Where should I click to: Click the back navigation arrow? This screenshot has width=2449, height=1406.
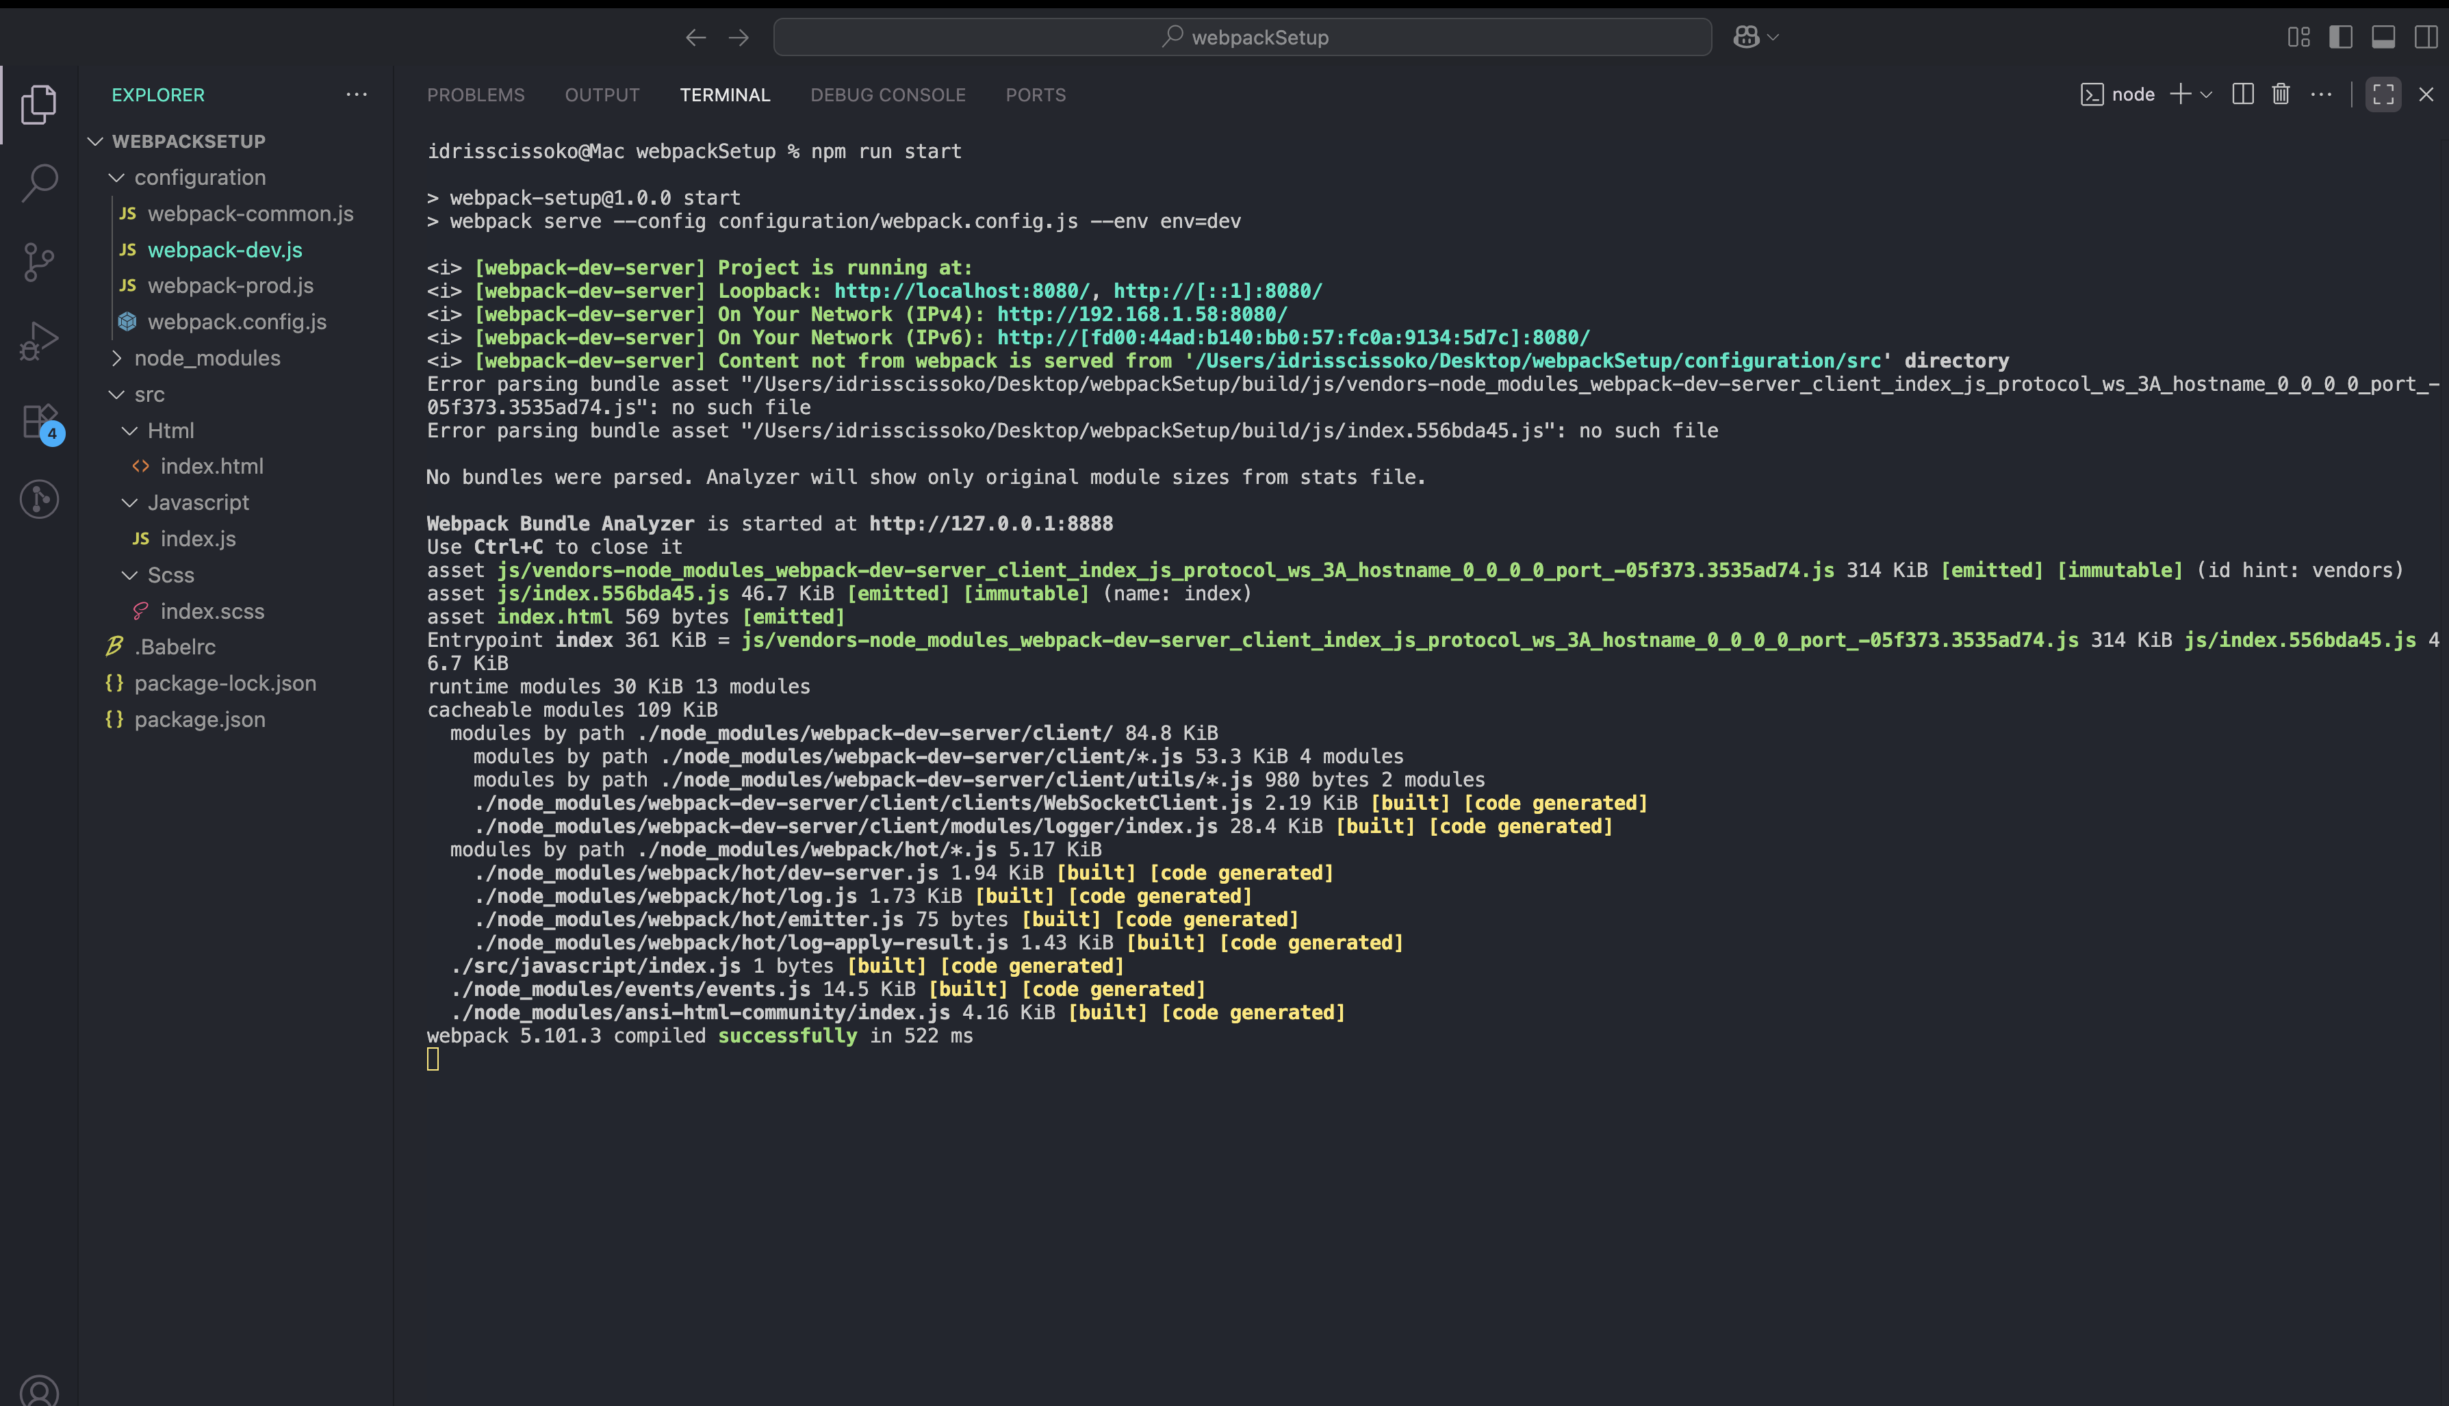[696, 37]
